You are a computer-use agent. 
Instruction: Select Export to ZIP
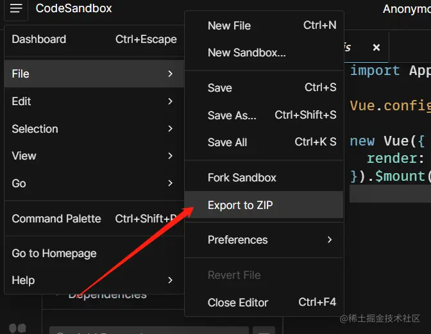pyautogui.click(x=264, y=205)
